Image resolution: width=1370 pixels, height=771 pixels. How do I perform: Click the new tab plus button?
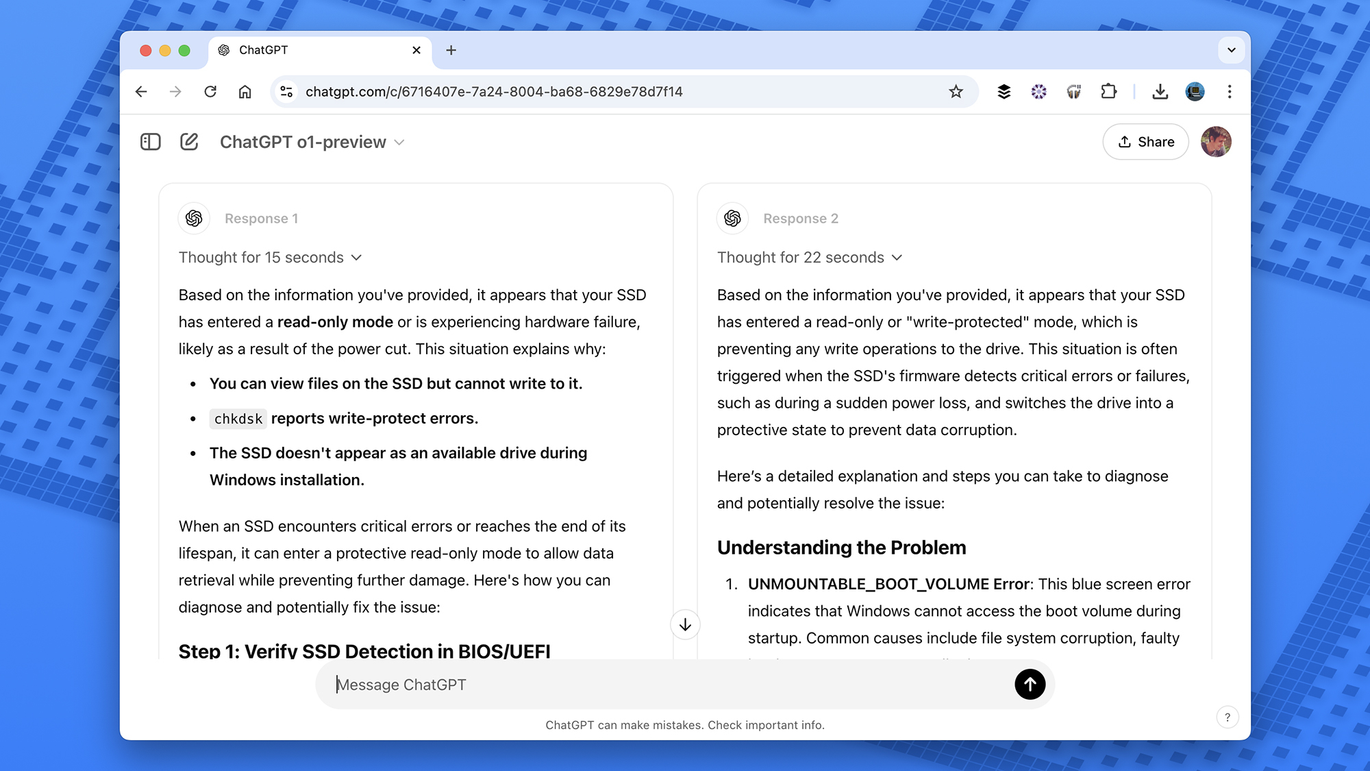[x=450, y=50]
